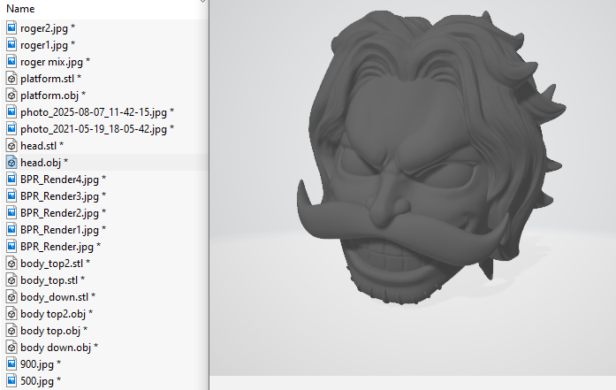The height and width of the screenshot is (390, 616).
Task: Click the 3D object icon of platform.stl
Action: [x=11, y=79]
